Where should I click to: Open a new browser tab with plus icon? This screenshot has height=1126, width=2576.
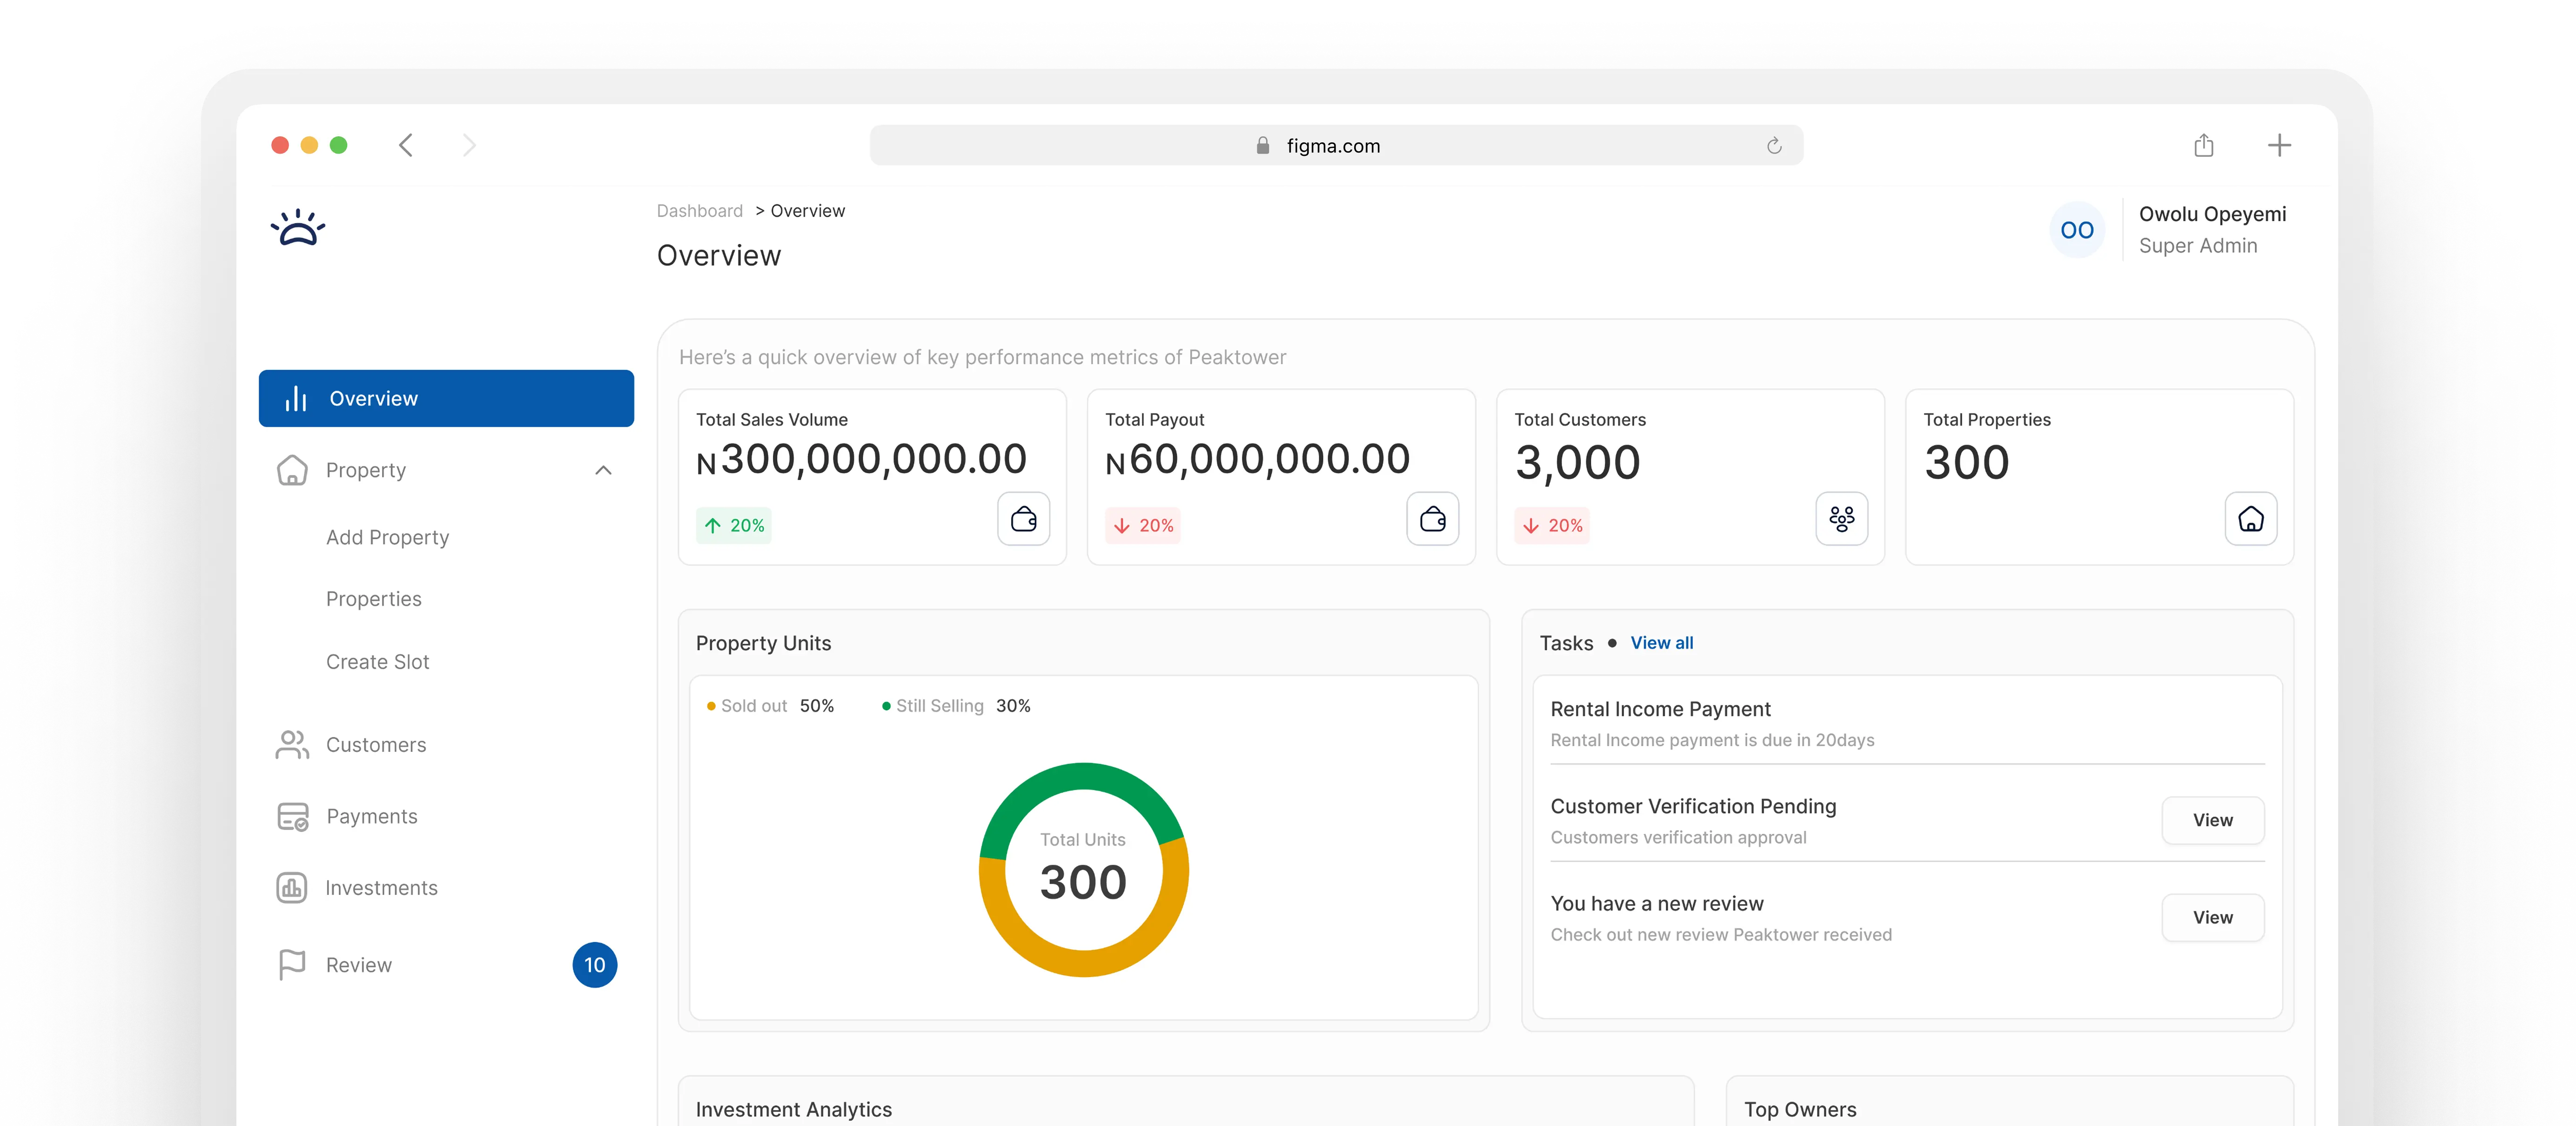pos(2279,146)
